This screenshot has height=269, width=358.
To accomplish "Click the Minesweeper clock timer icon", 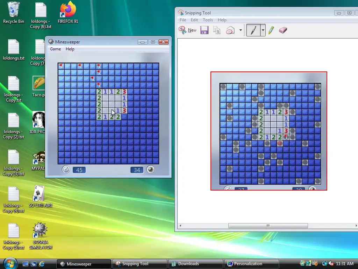I will coord(66,170).
